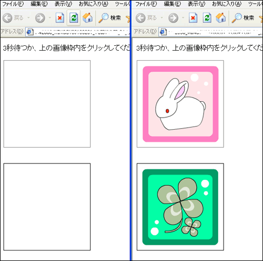Viewport: 263px width, 261px height.
Task: Open Back history dropdown arrow in left window
Action: coord(28,18)
